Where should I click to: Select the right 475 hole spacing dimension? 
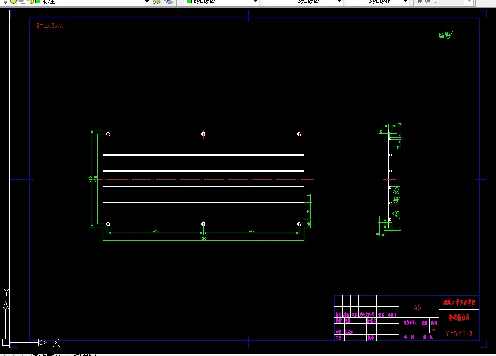251,231
